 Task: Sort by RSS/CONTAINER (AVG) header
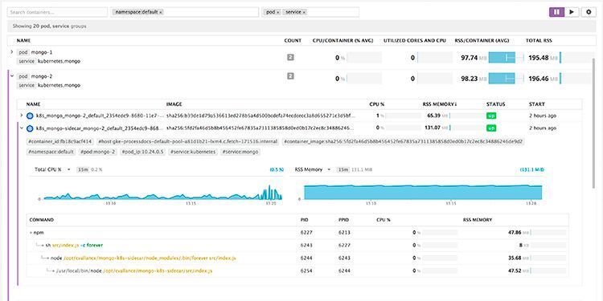[482, 40]
